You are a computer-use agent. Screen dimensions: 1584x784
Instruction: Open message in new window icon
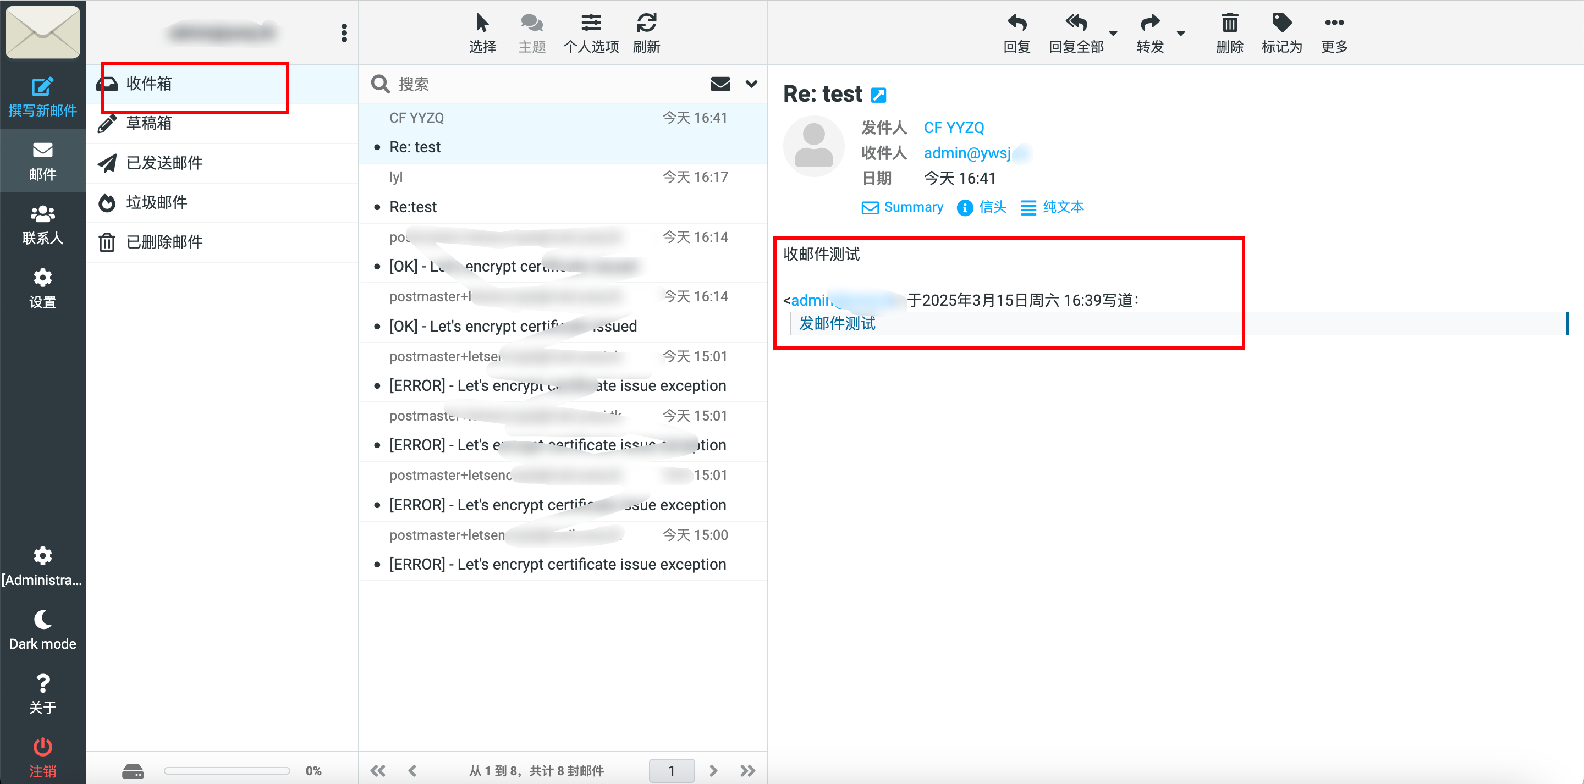(x=879, y=95)
